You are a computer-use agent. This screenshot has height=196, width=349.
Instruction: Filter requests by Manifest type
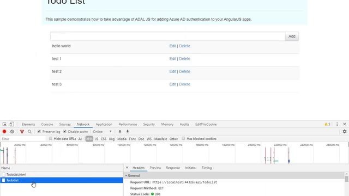point(160,139)
